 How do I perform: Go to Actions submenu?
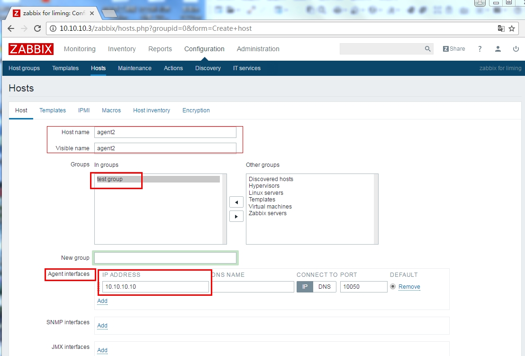click(x=173, y=68)
